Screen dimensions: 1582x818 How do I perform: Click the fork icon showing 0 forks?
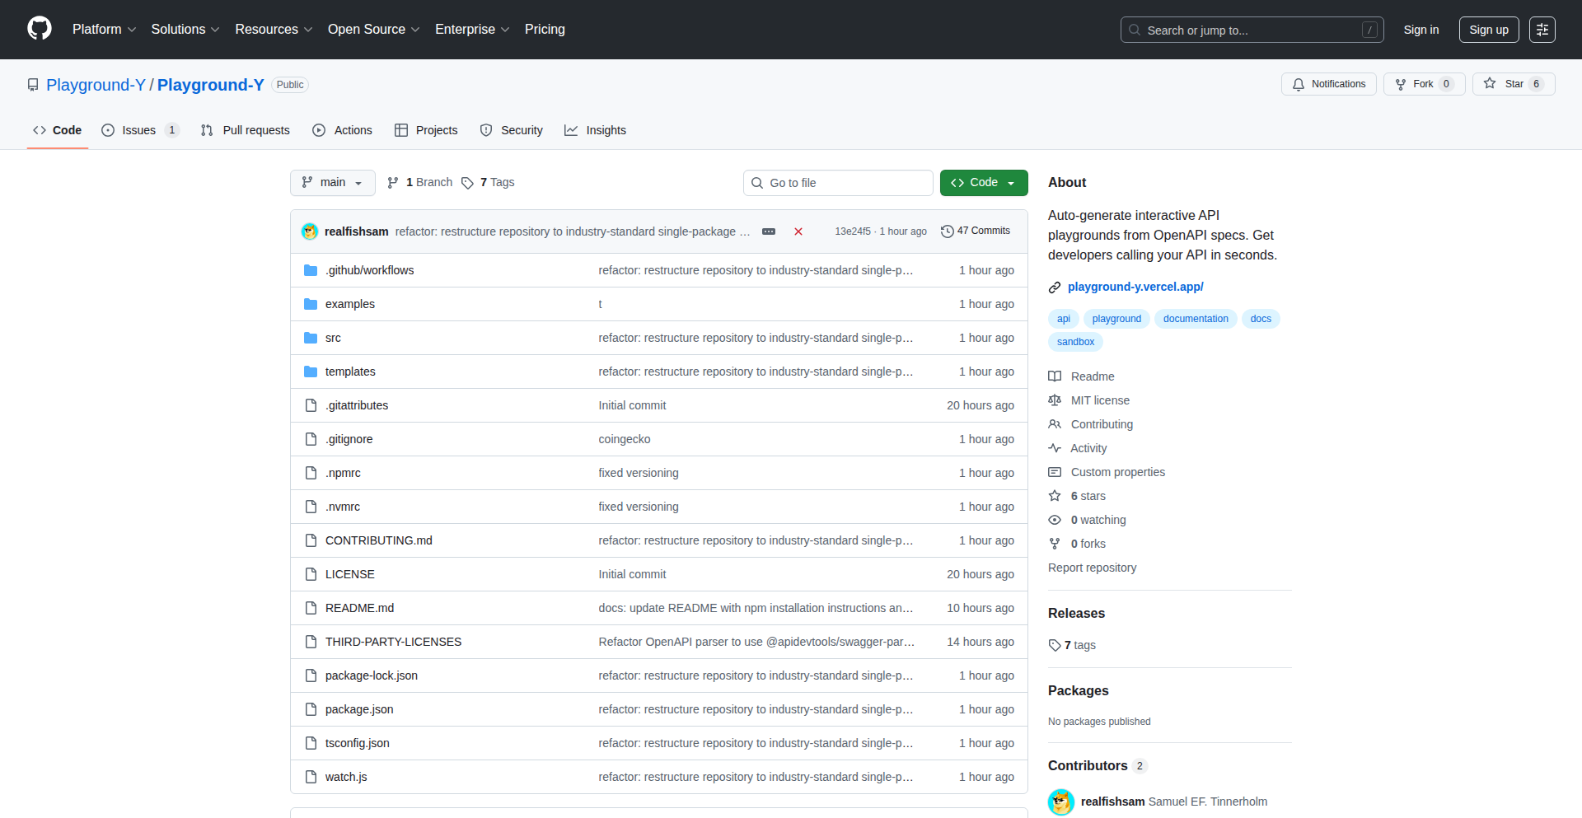(1055, 543)
